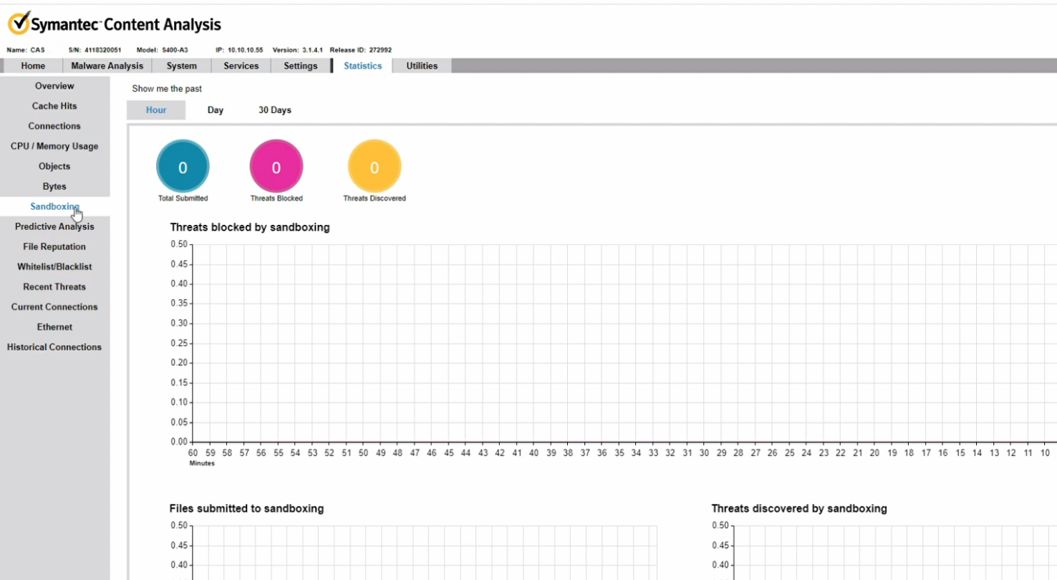Click the version value 3.1.4.1

pyautogui.click(x=312, y=50)
